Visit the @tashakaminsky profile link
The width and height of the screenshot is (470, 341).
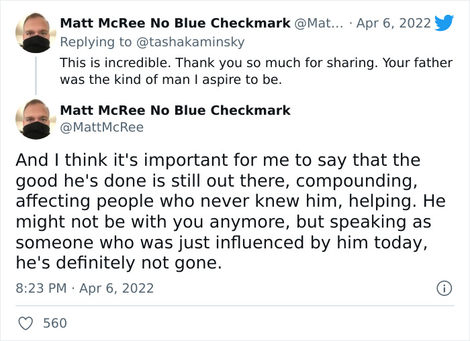(x=191, y=42)
